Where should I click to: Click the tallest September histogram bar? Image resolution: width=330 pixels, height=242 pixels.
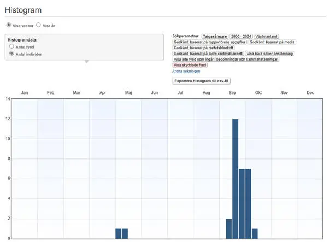[235, 179]
